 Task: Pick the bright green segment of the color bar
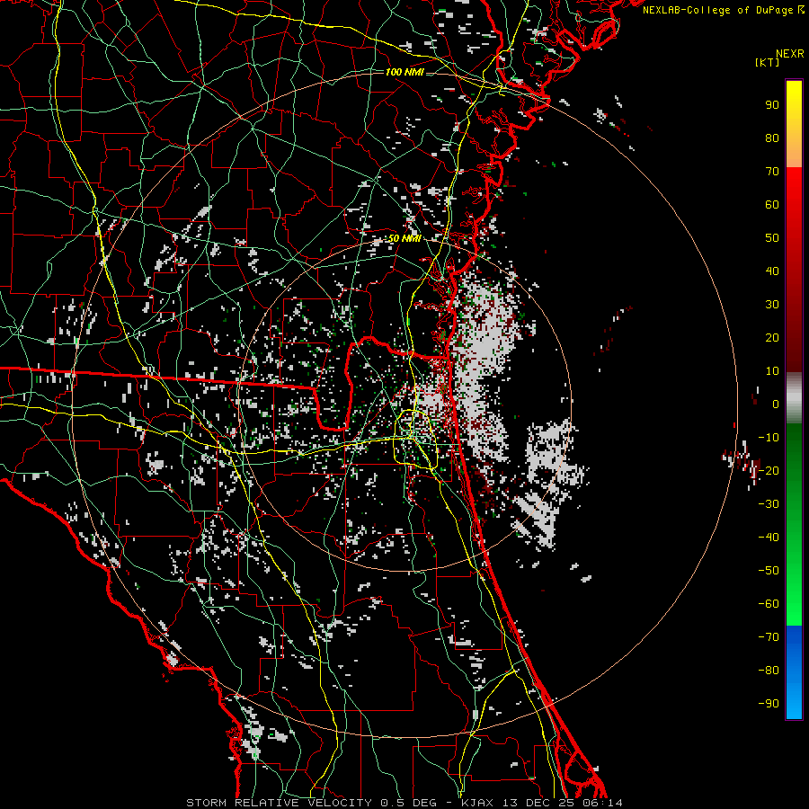click(x=794, y=593)
